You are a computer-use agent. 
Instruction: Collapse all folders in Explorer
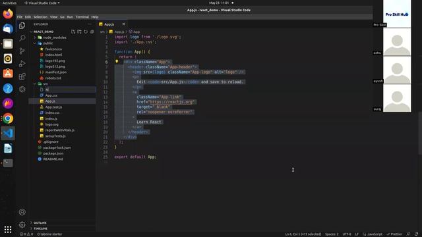pos(92,32)
